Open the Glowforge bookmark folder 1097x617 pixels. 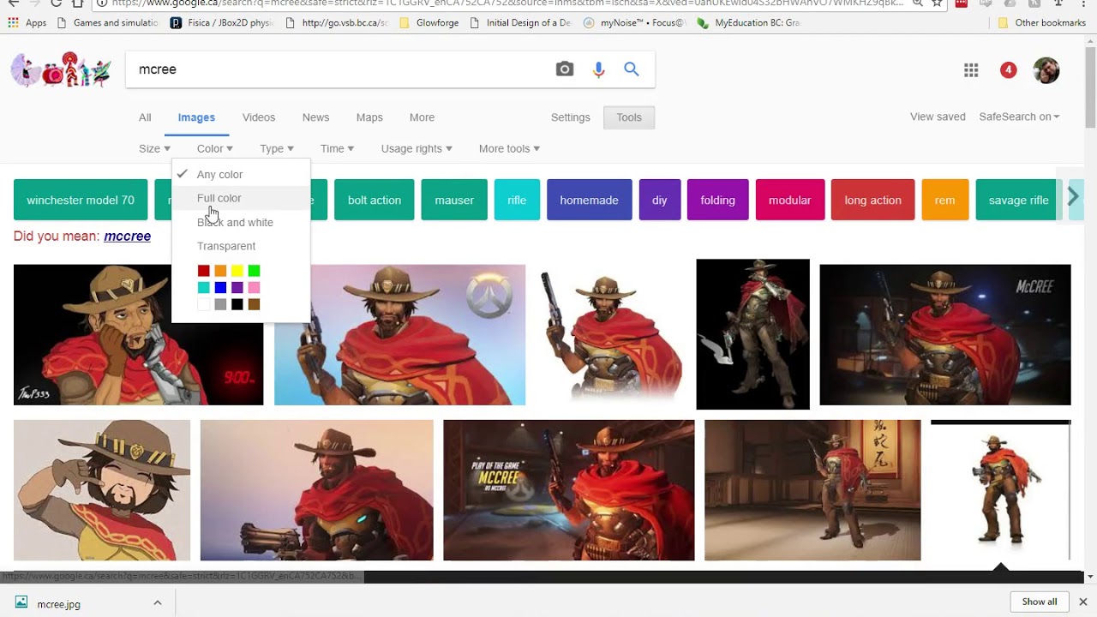(x=429, y=23)
